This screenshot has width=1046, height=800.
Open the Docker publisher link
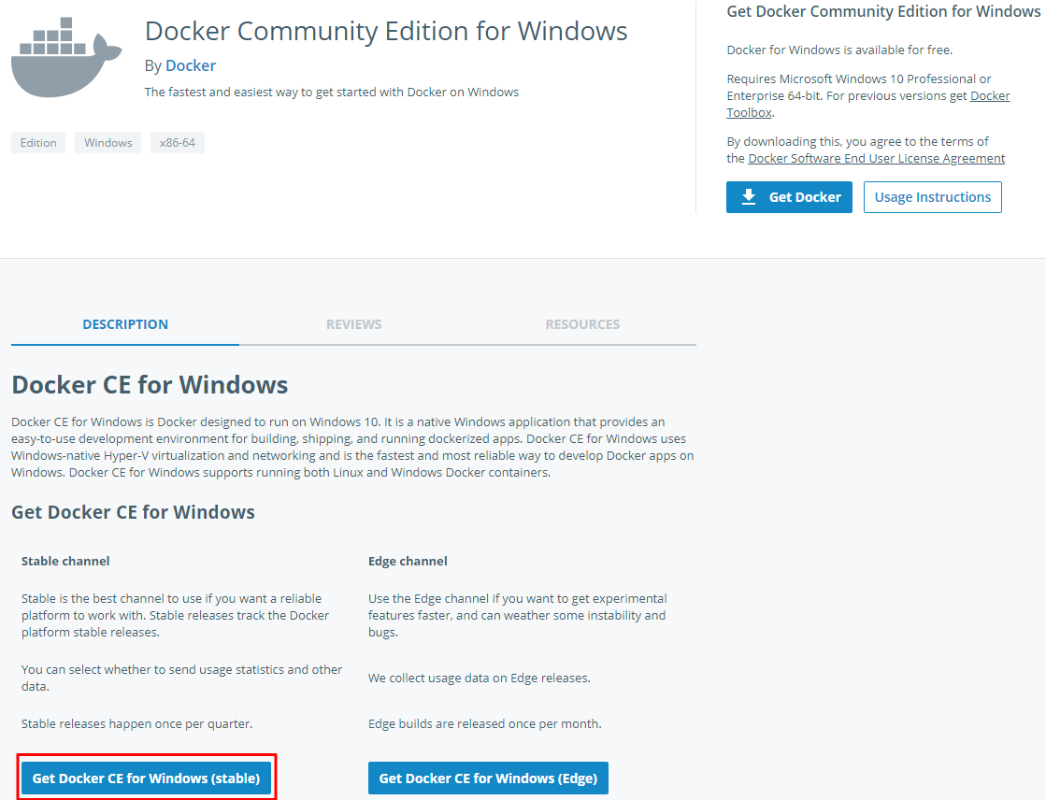(191, 65)
